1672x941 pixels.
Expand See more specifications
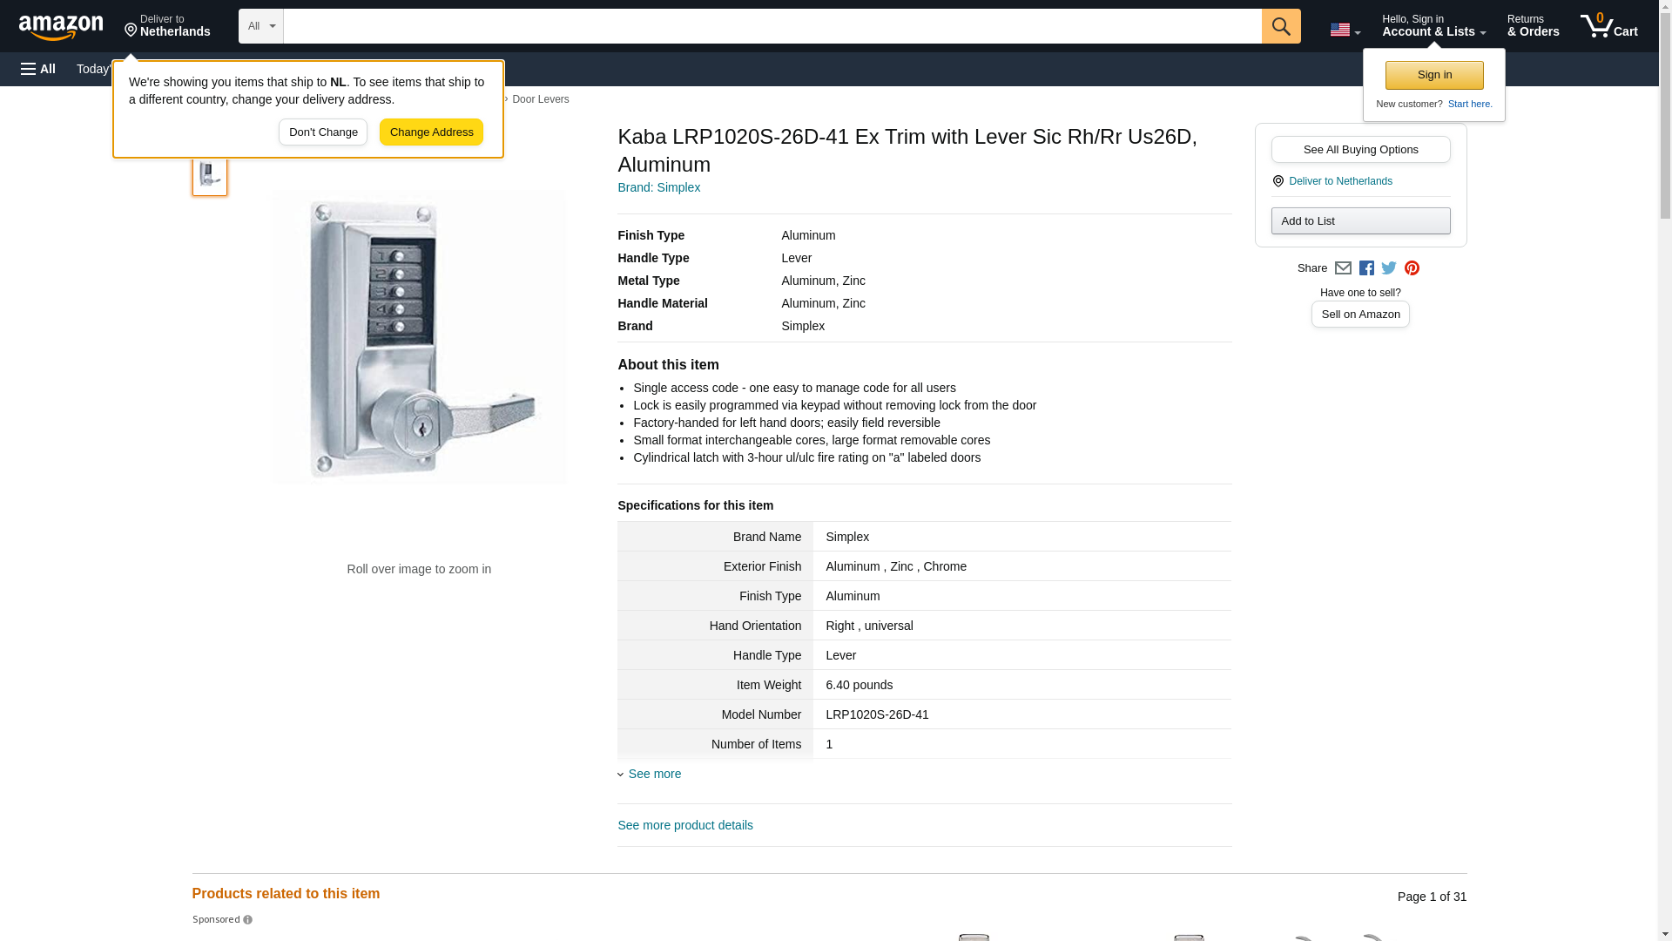654,774
